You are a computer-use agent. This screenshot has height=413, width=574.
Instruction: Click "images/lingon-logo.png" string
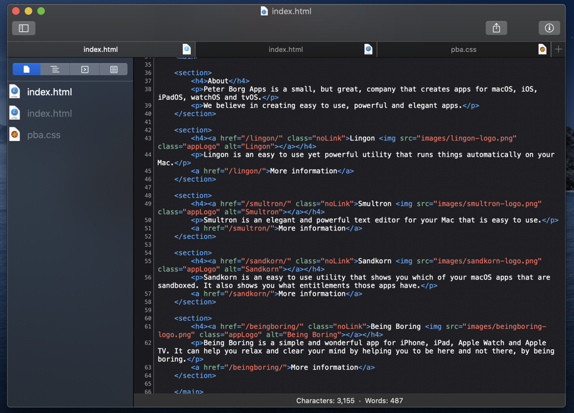(x=467, y=139)
